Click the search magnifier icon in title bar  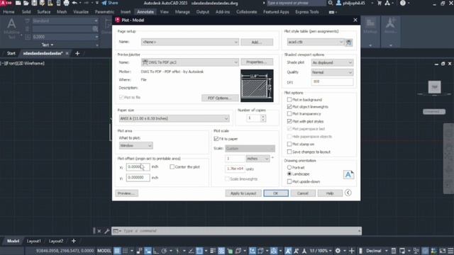pos(331,3)
